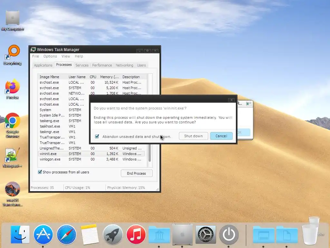The height and width of the screenshot is (248, 330).
Task: Switch to the Applications tab
Action: pos(43,65)
